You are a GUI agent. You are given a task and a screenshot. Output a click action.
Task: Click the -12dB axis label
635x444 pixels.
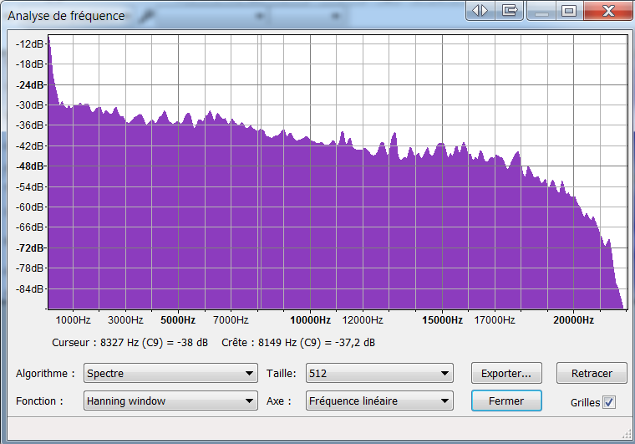click(x=29, y=43)
